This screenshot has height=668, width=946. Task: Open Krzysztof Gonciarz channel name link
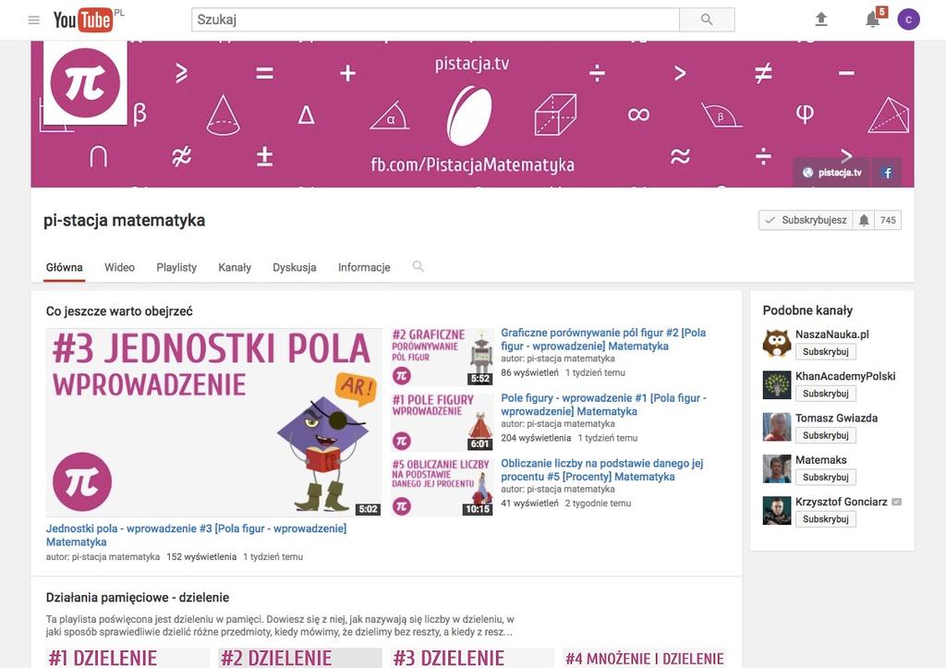[x=841, y=502]
